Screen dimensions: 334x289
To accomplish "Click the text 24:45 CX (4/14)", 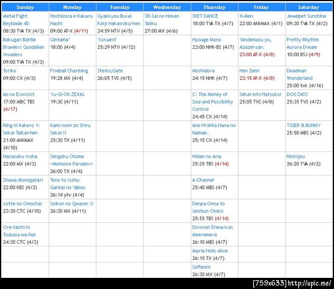I will (210, 116).
